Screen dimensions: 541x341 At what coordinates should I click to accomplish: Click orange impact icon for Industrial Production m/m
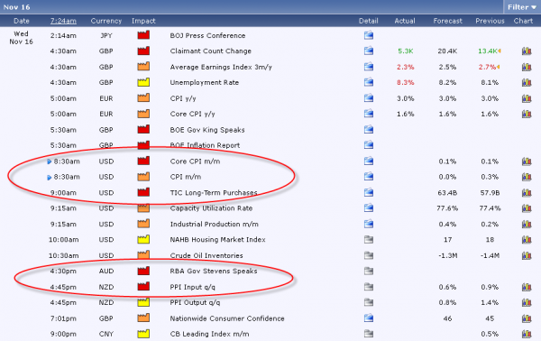[143, 224]
